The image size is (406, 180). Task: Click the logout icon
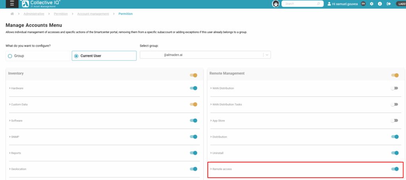click(389, 4)
